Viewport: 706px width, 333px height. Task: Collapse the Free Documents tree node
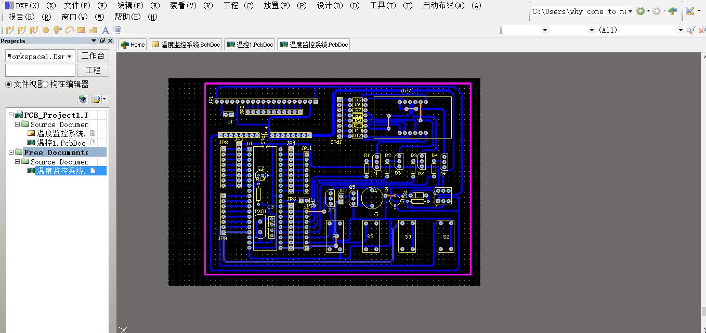[x=11, y=152]
